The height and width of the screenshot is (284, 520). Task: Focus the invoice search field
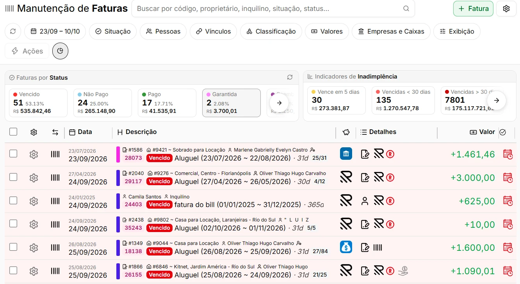click(x=273, y=9)
